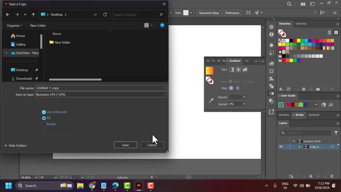Pick the eyedropper in Gradient panel
Image resolution: width=341 pixels, height=192 pixels.
click(x=211, y=101)
